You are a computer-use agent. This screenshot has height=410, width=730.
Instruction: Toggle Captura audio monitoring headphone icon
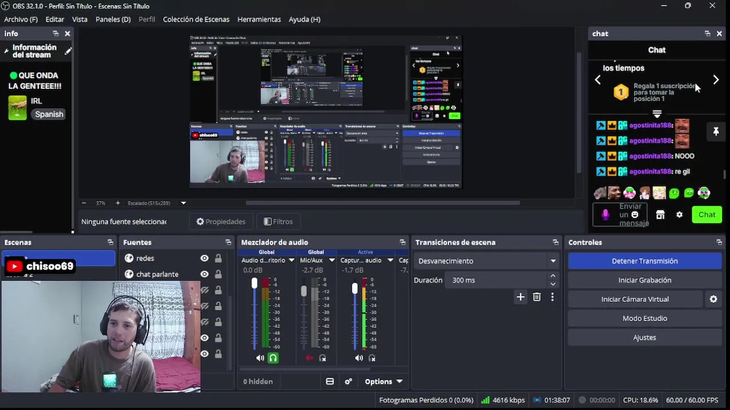click(x=372, y=358)
